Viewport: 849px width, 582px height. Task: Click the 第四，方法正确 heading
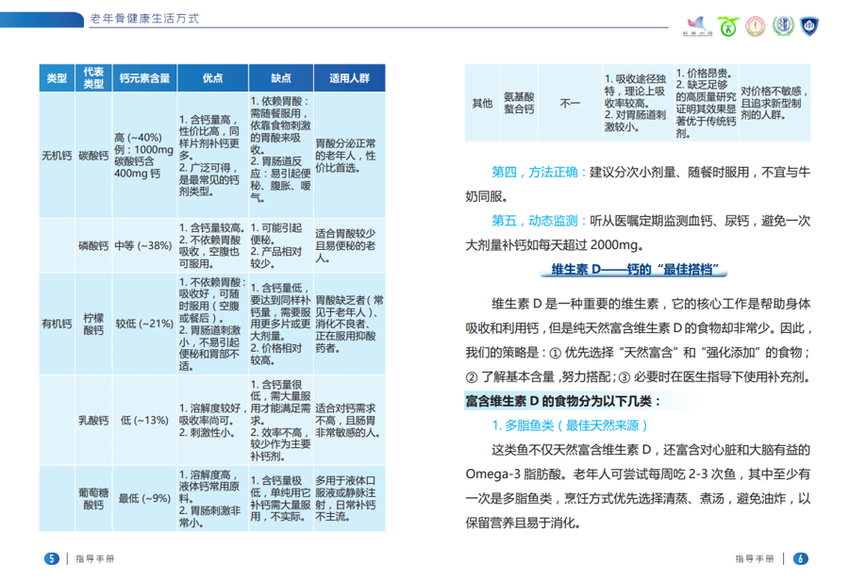click(x=540, y=173)
